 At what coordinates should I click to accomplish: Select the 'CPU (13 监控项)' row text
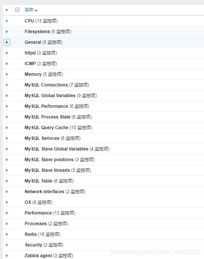point(41,21)
